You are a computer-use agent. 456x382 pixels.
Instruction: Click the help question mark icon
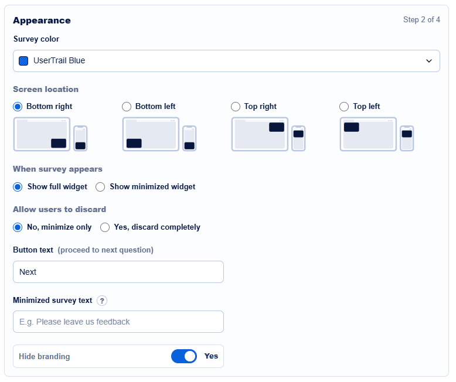click(x=102, y=301)
